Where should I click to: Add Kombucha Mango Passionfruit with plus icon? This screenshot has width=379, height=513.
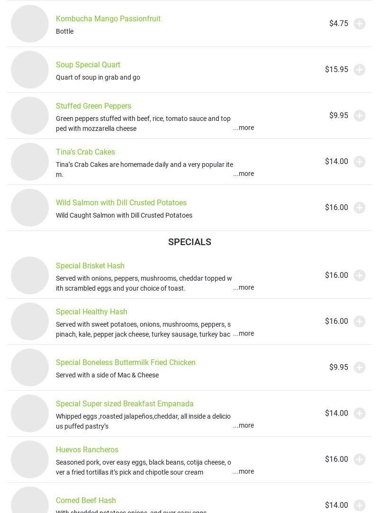(360, 24)
